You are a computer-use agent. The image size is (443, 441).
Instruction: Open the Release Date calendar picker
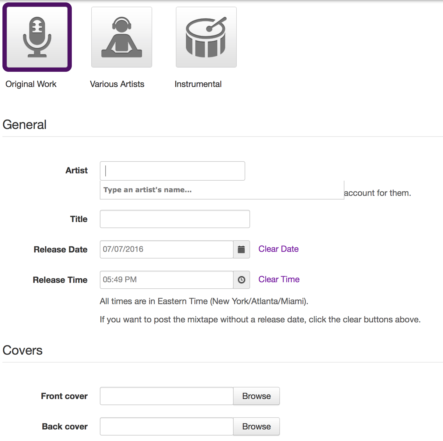point(241,249)
